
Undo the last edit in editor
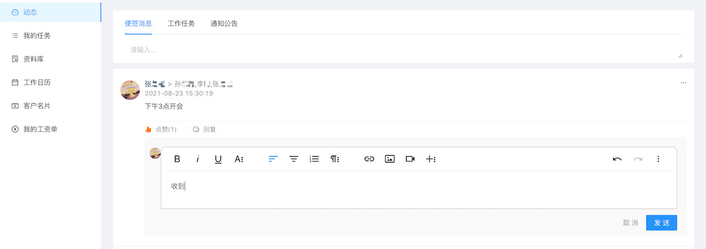pyautogui.click(x=618, y=159)
